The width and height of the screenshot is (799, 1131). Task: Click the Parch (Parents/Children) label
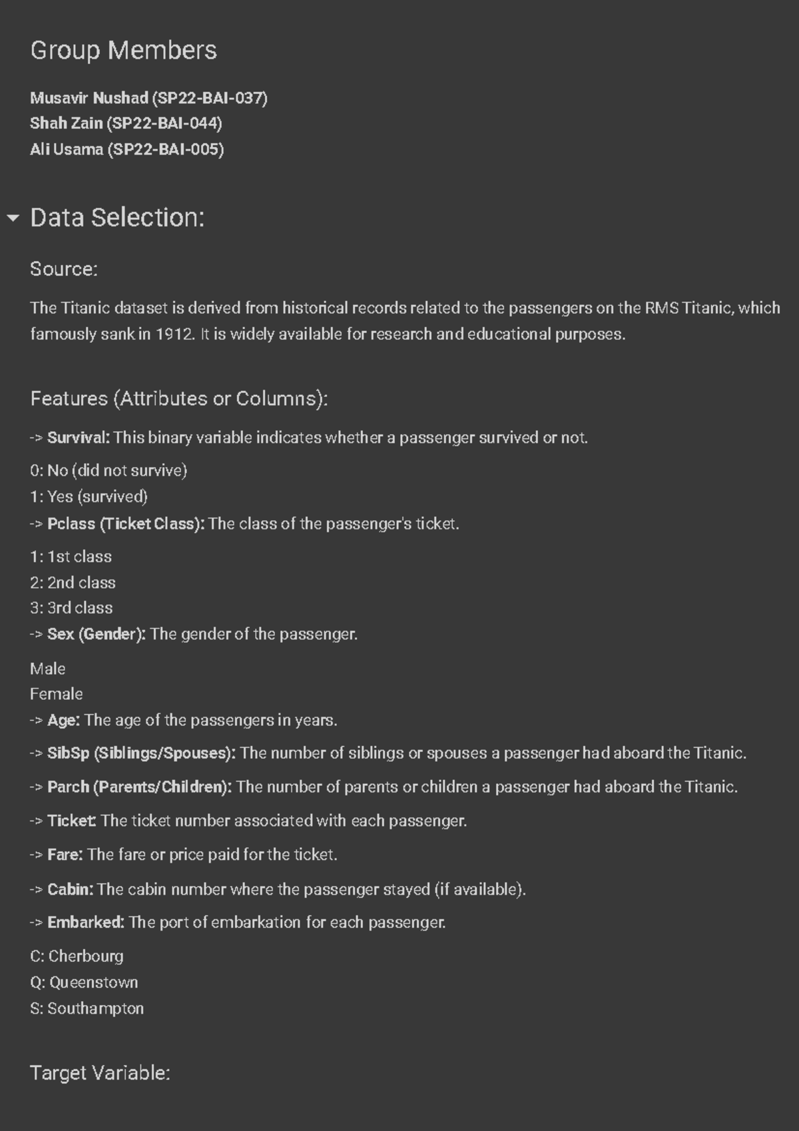tap(138, 787)
